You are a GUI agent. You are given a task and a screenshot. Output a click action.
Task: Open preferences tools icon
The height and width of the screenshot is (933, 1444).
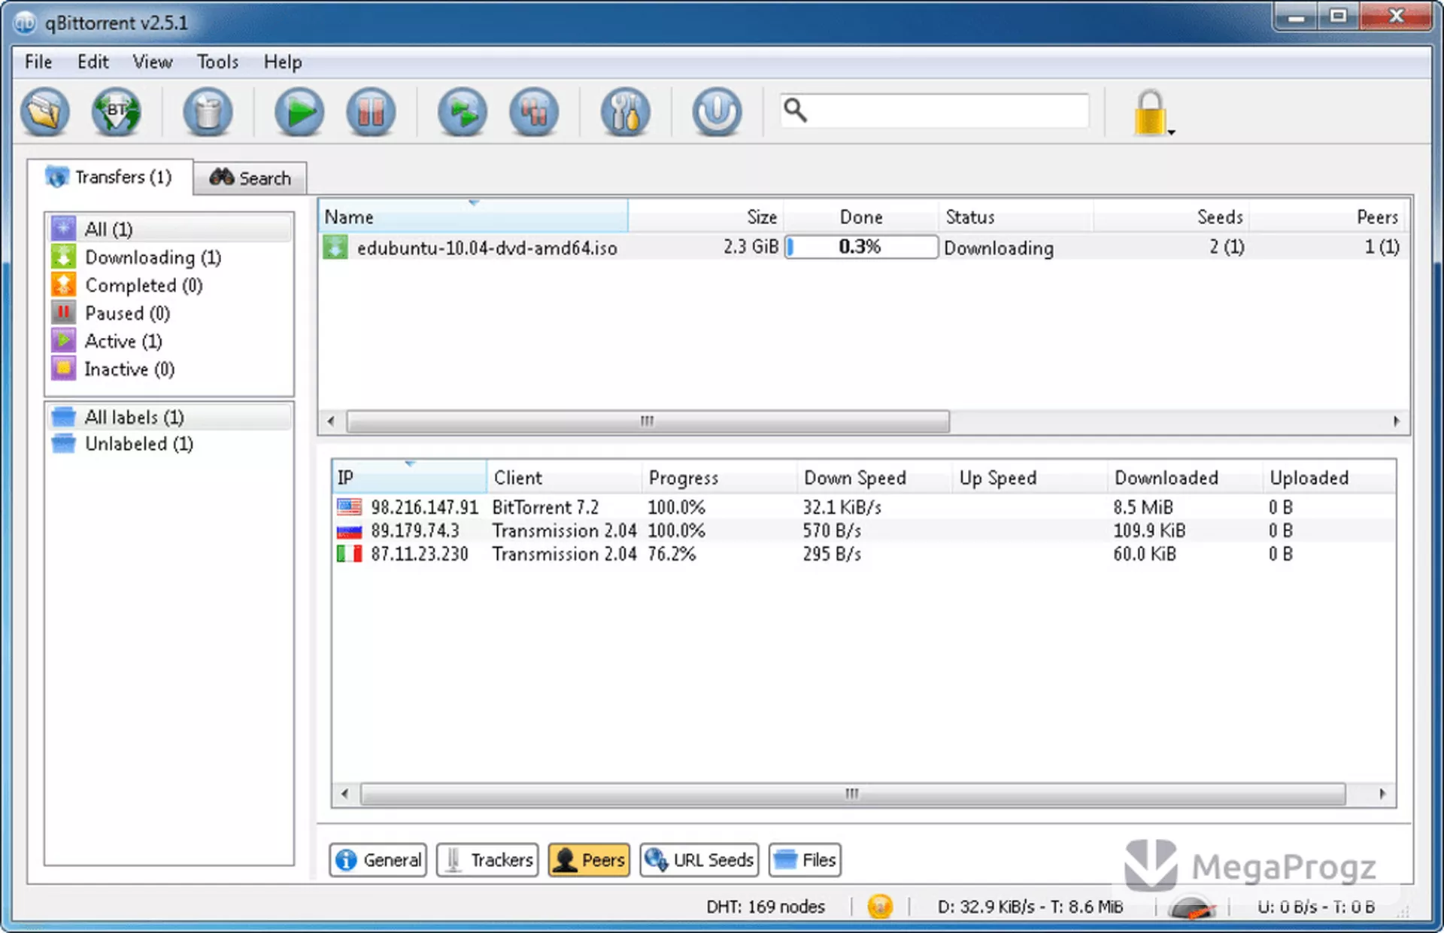pos(626,112)
